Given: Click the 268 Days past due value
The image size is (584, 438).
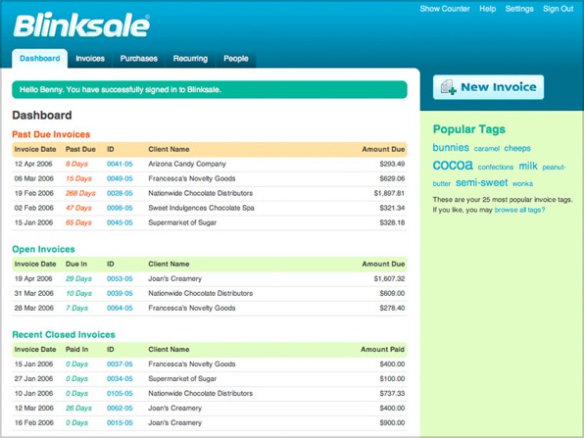Looking at the screenshot, I should pos(80,193).
